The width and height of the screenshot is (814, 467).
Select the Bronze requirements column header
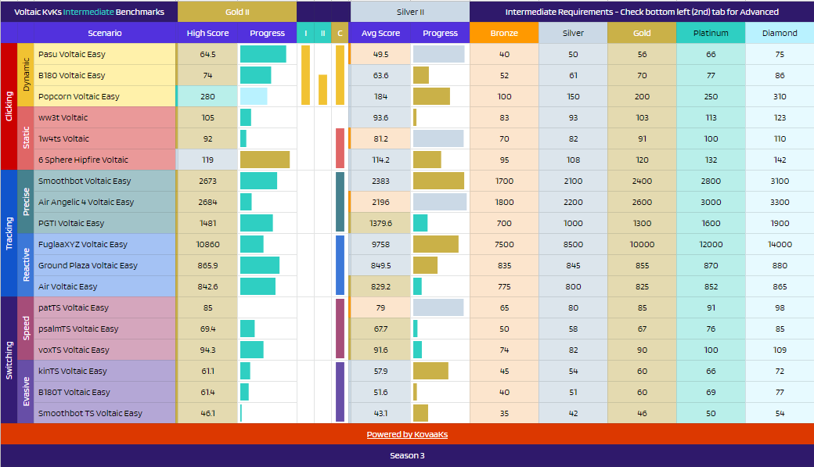pyautogui.click(x=504, y=33)
